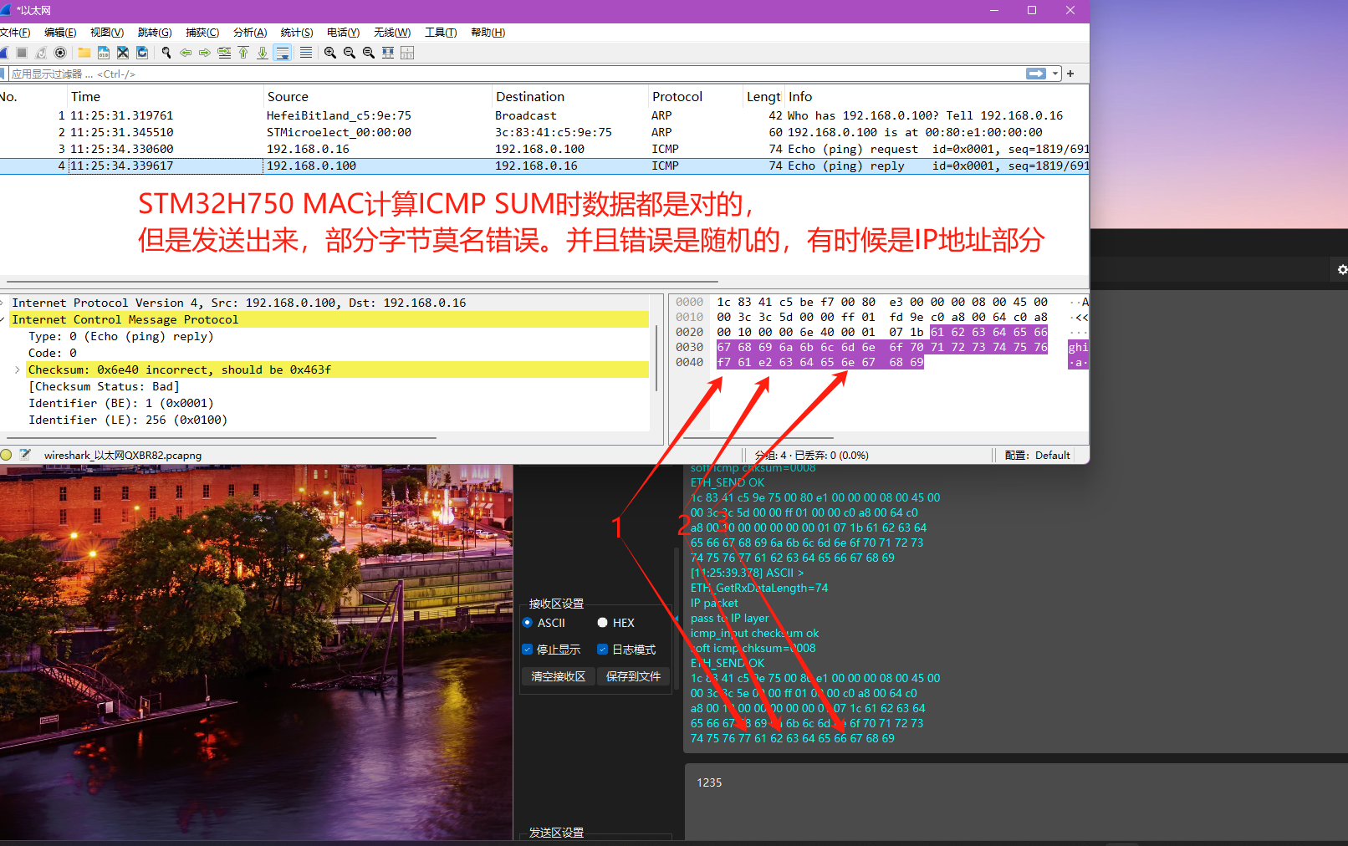1348x846 pixels.
Task: Sort packets by Time column header
Action: coord(165,97)
